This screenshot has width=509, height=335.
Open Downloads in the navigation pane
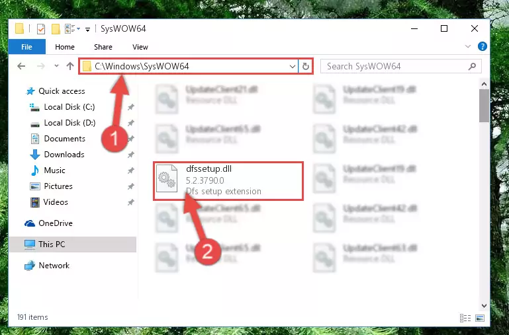coord(64,155)
